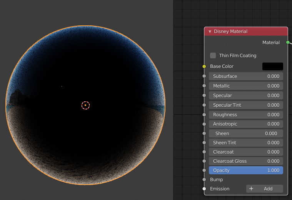Image resolution: width=292 pixels, height=200 pixels.
Task: Click the Sheen Tint slider
Action: pos(246,143)
